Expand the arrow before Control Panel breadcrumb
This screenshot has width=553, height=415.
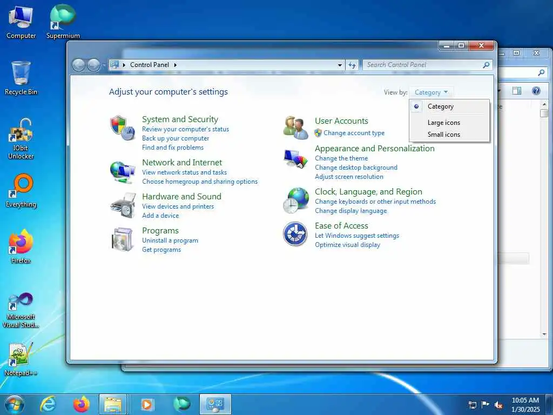(x=124, y=65)
